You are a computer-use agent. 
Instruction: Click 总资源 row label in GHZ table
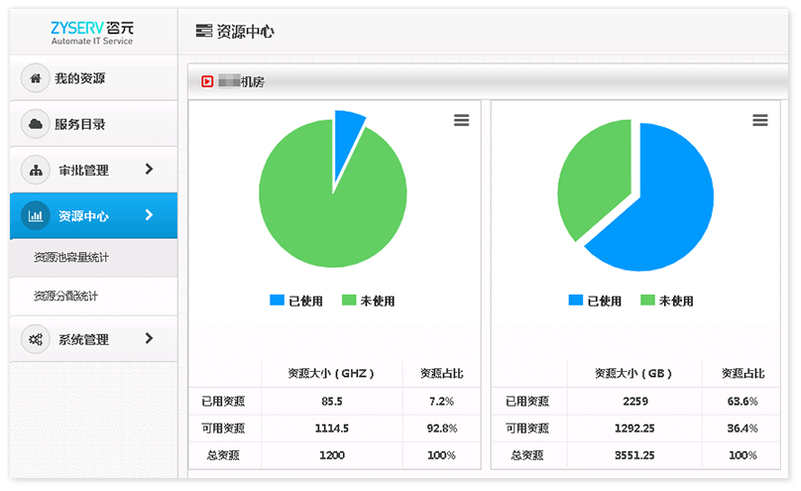tap(223, 455)
